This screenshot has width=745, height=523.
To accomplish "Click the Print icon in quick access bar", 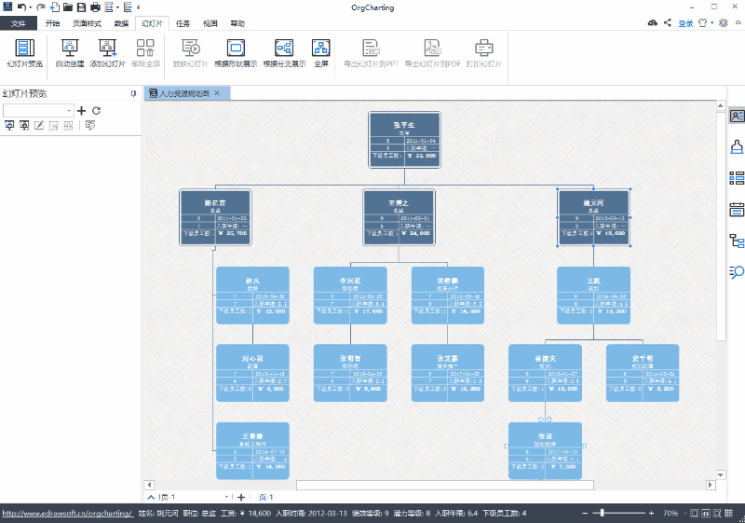I will pos(96,7).
